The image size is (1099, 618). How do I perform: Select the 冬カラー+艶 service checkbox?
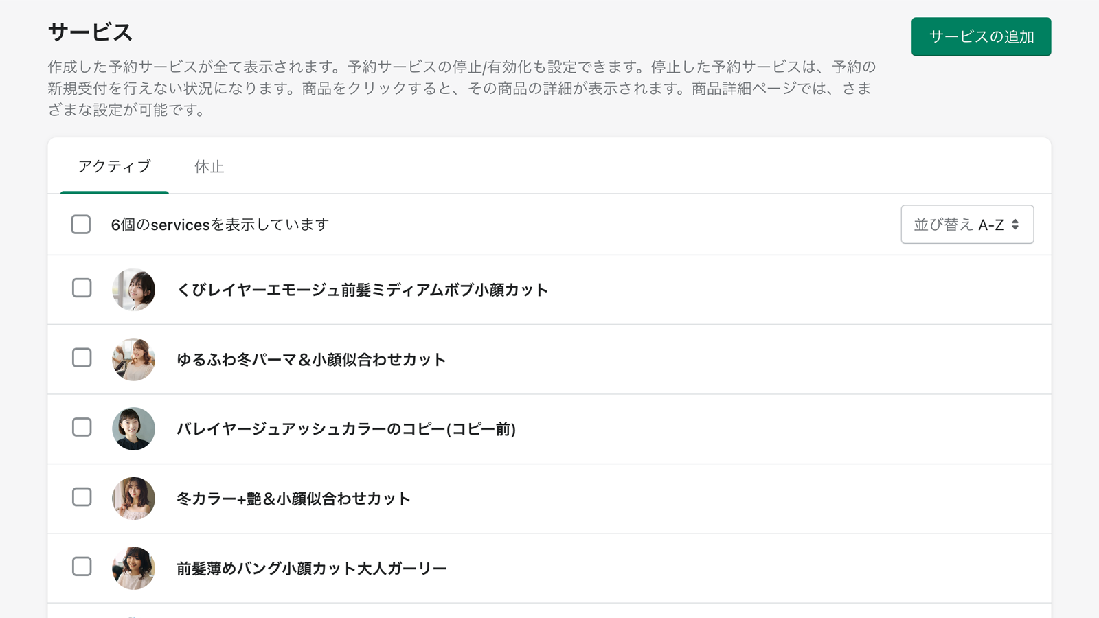click(82, 497)
